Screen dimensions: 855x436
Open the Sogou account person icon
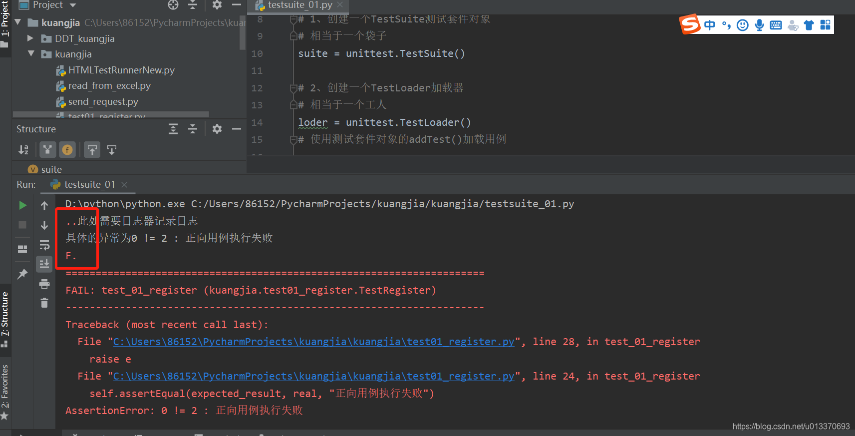click(793, 25)
